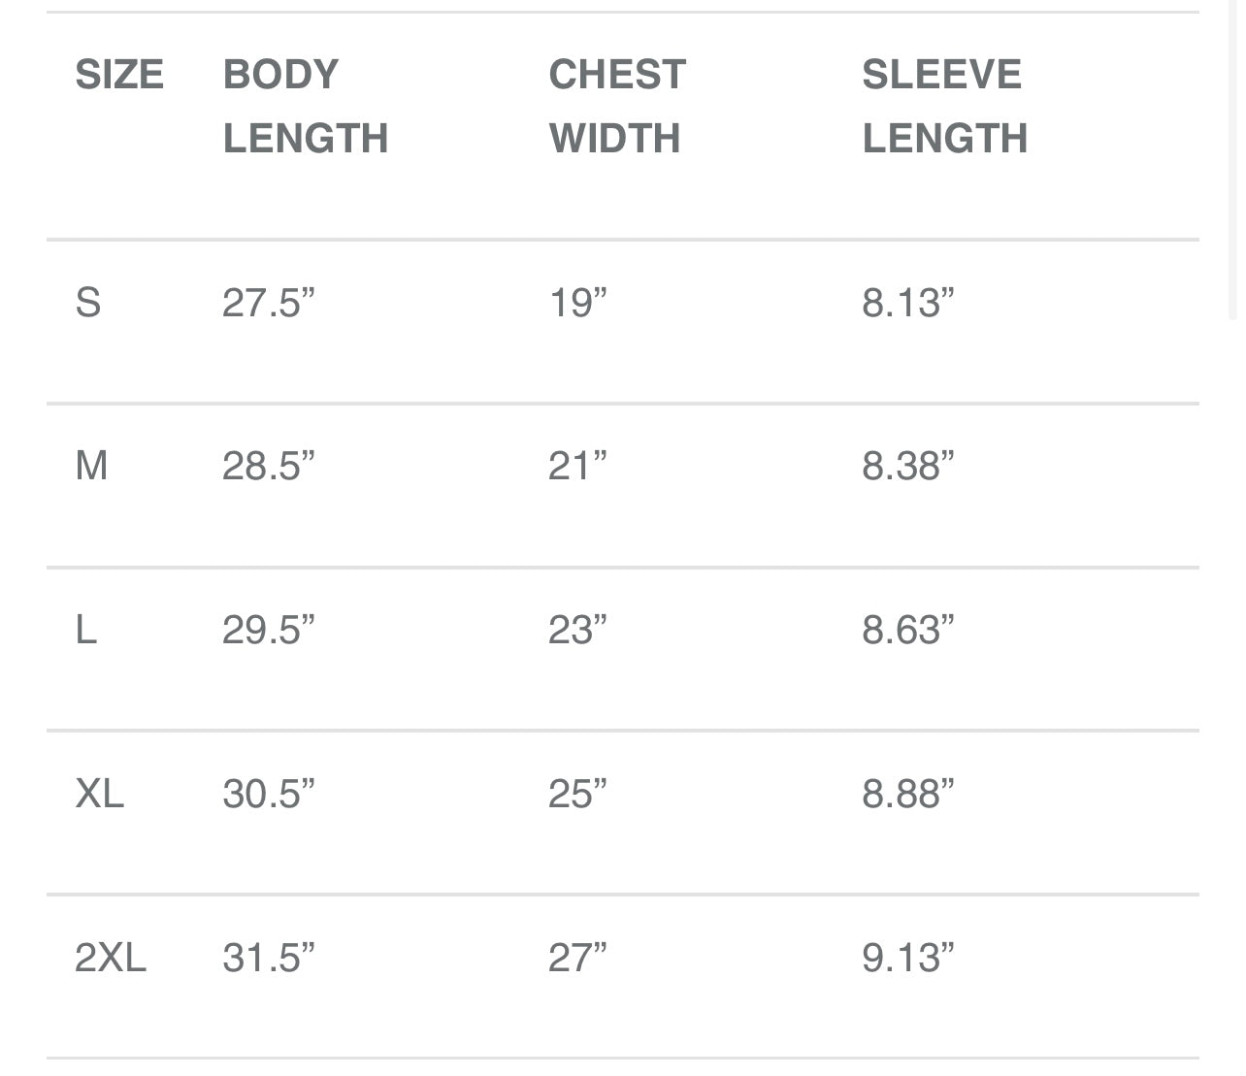Screen dimensions: 1246x1076
Task: Click the 9.13” sleeve length cell
Action: (908, 958)
